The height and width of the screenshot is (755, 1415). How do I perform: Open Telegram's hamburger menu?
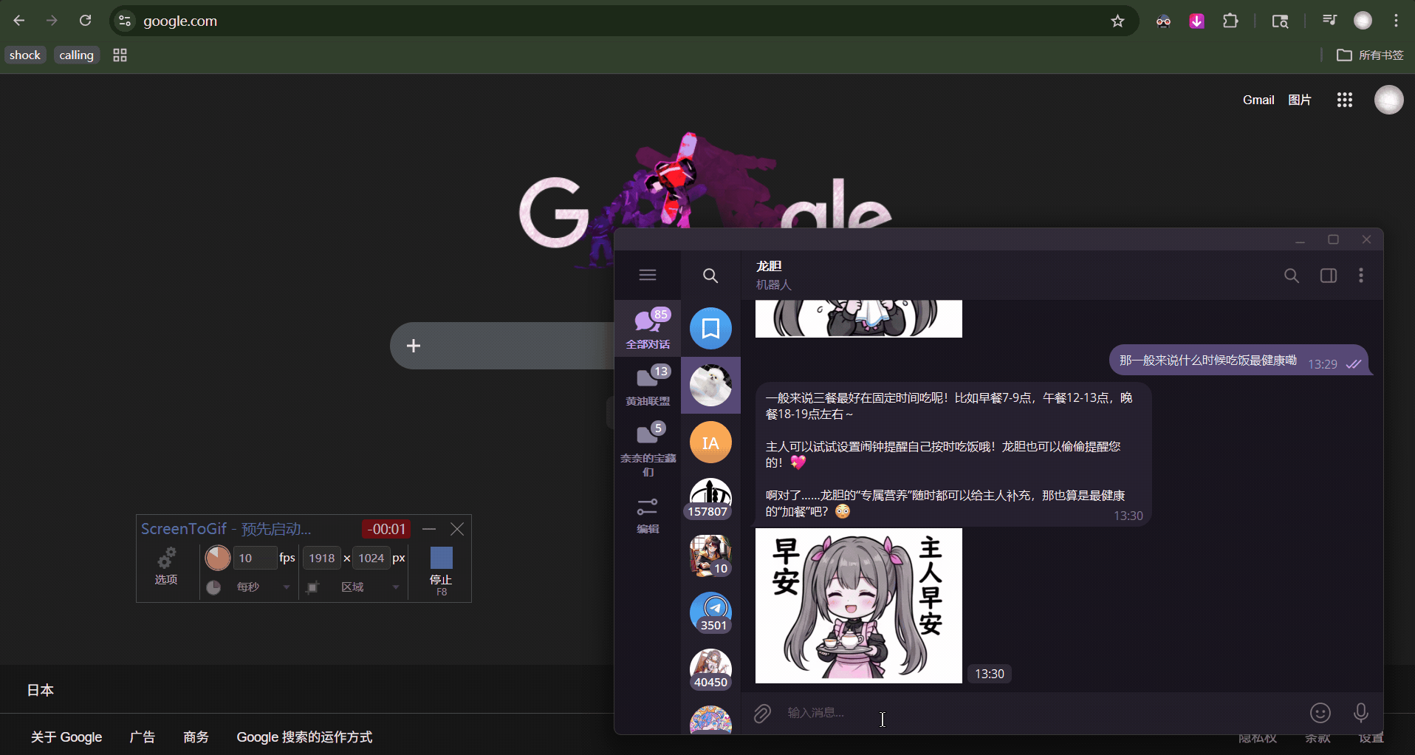point(647,275)
